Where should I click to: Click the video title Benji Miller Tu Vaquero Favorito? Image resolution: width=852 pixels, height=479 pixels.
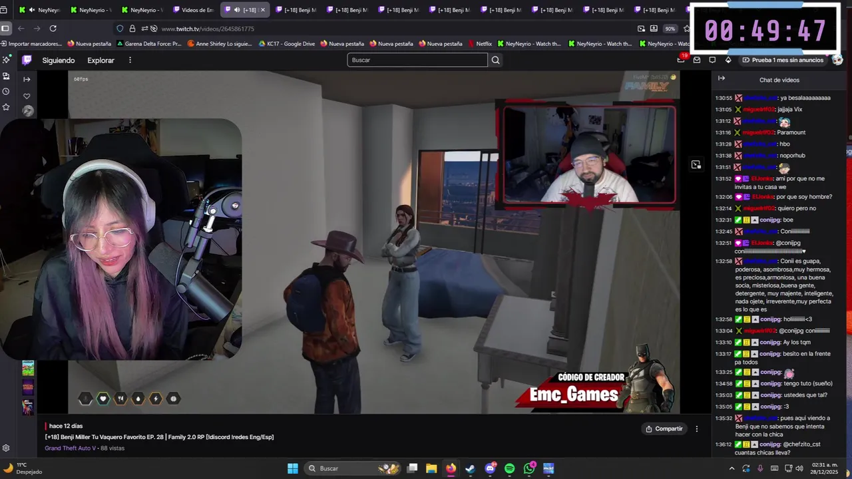pyautogui.click(x=159, y=437)
